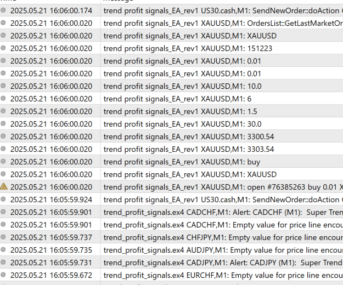
Task: Select the timestamp 2025.05.21 16:05:59.731
Action: coord(51,263)
